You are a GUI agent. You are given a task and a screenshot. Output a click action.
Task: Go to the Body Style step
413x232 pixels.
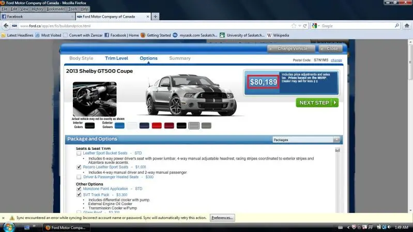81,58
